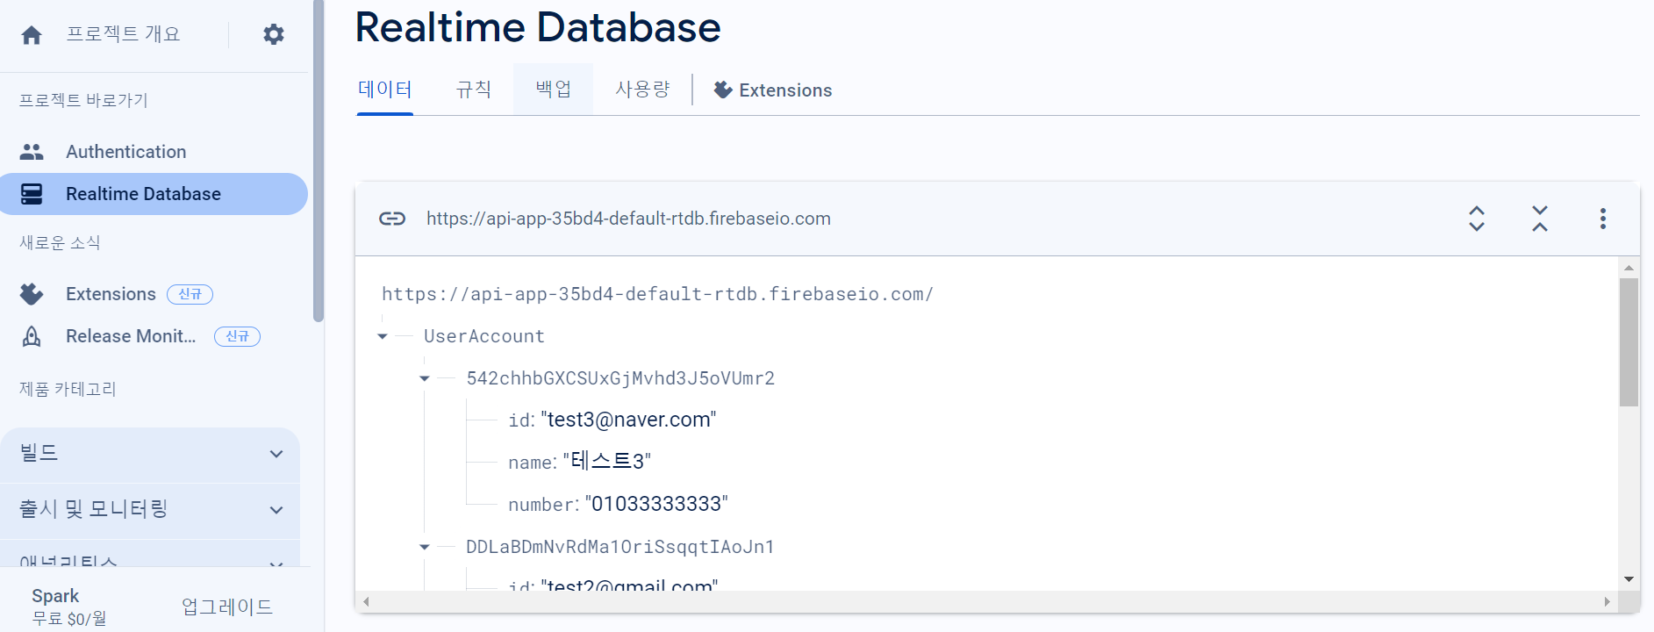Edit number value "01033333333"
The width and height of the screenshot is (1654, 632).
pos(656,504)
